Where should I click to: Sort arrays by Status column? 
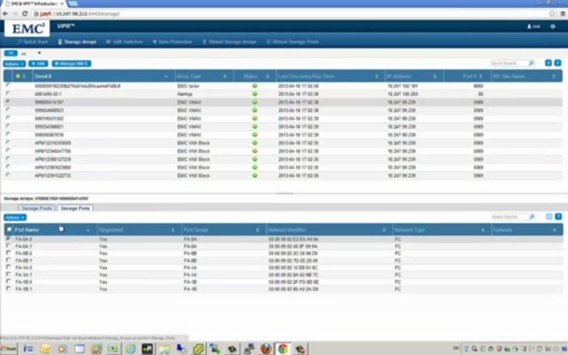tap(255, 76)
